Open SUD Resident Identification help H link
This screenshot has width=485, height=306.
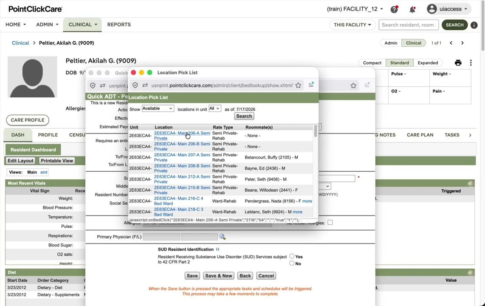pos(217,249)
